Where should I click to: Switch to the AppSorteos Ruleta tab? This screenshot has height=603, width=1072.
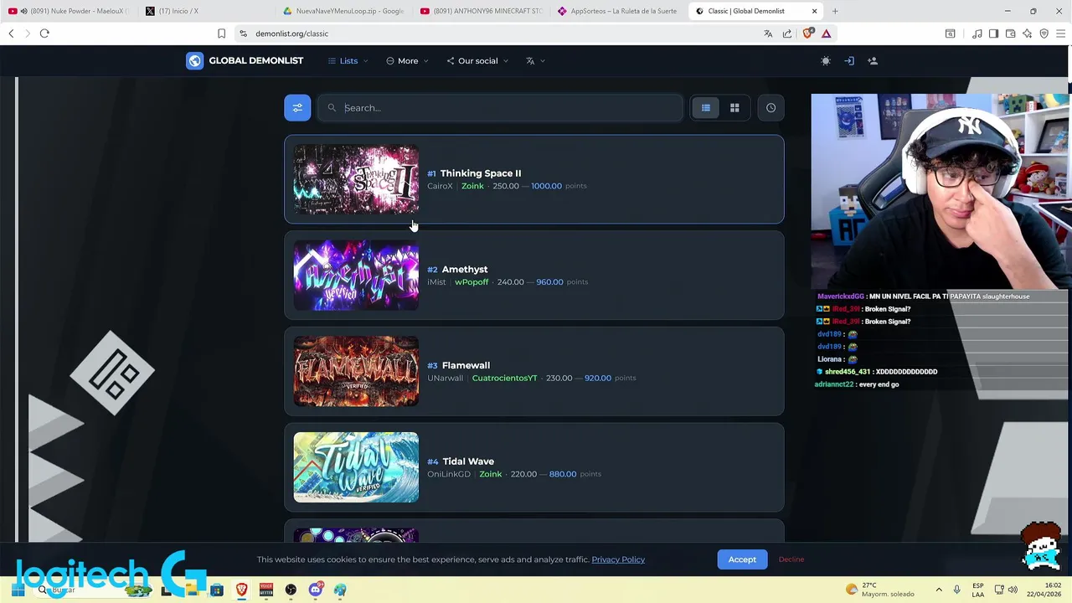pyautogui.click(x=618, y=11)
